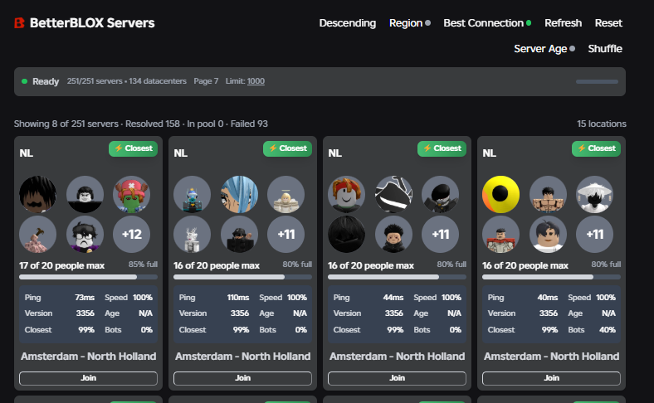Open the blue haired anime avatar
654x403 pixels.
coord(239,194)
